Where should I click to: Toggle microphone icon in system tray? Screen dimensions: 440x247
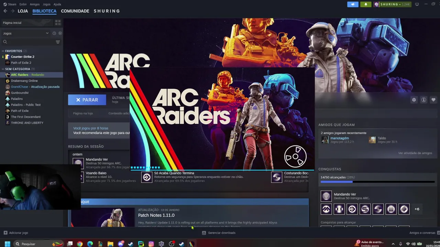400,244
